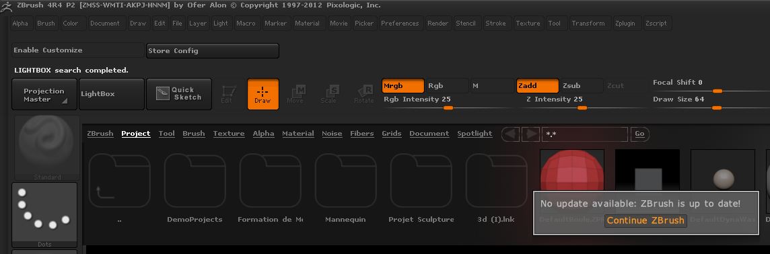Toggle Rgb mode
The width and height of the screenshot is (770, 254).
[x=447, y=86]
